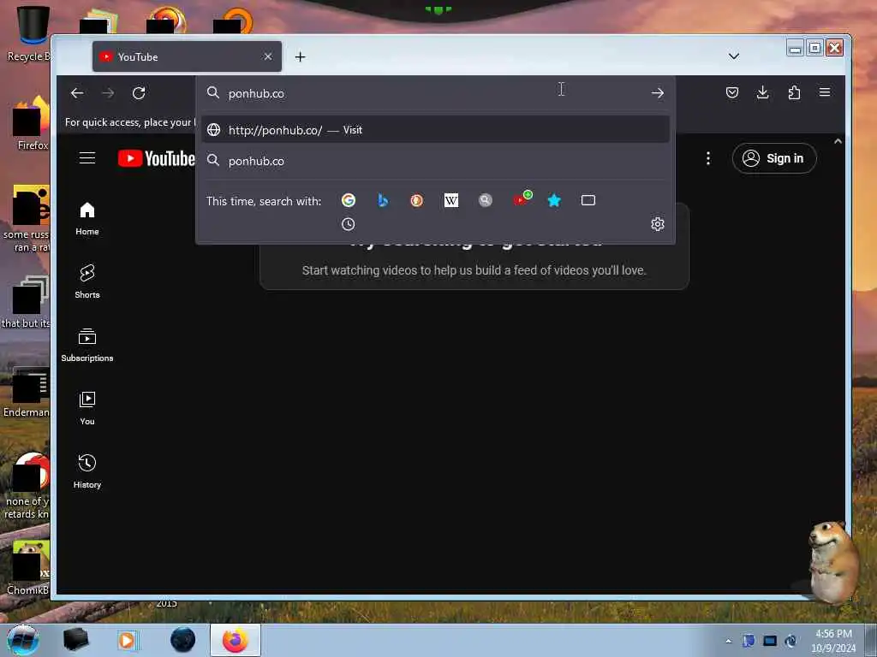The image size is (877, 657).
Task: Click the gray magnifier search engine icon
Action: pyautogui.click(x=485, y=200)
